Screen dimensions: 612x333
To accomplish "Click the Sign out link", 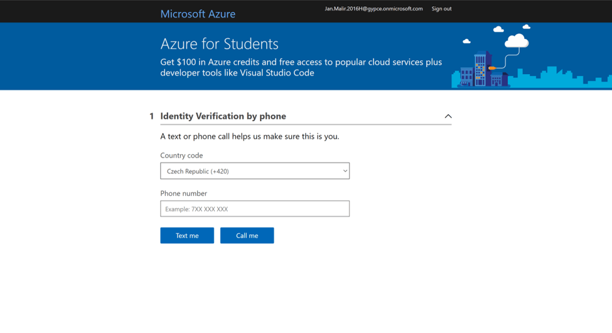I will coord(441,9).
